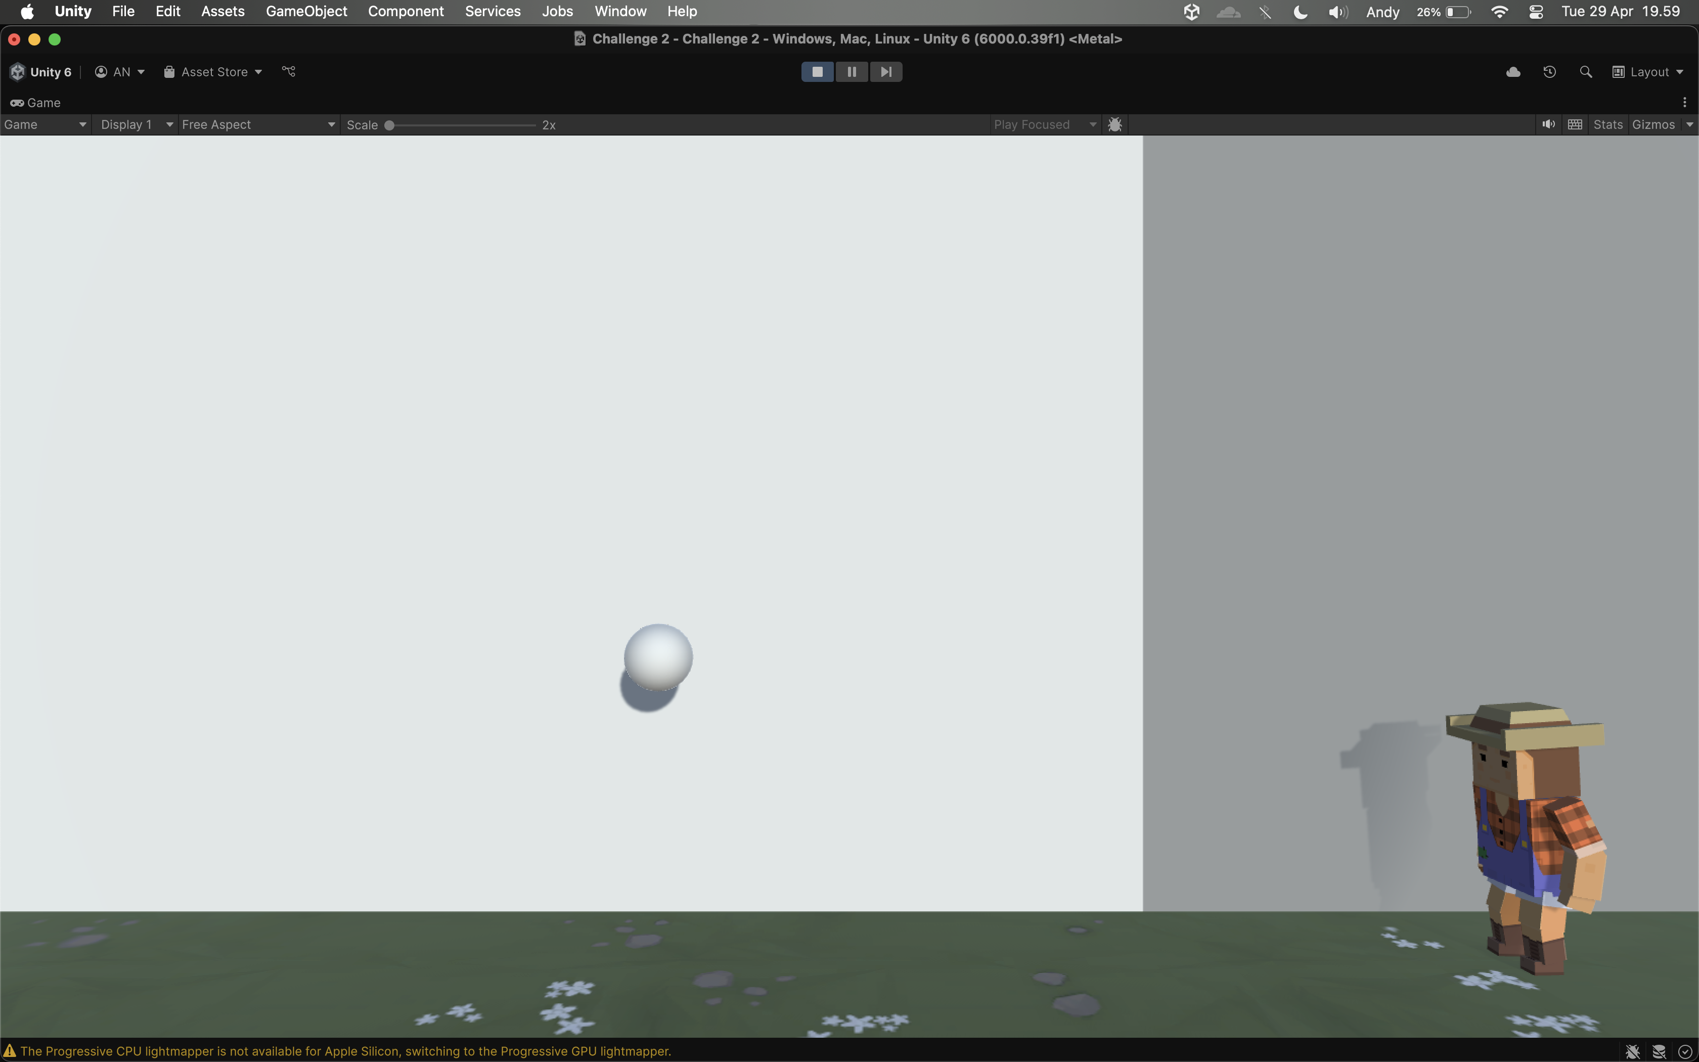Enable the bug debug mode icon

[1115, 124]
